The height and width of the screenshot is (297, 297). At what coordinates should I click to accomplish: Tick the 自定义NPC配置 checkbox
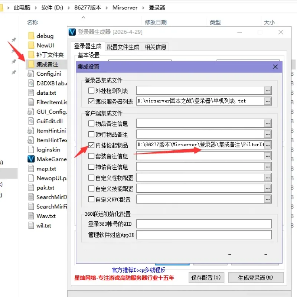tap(91, 199)
